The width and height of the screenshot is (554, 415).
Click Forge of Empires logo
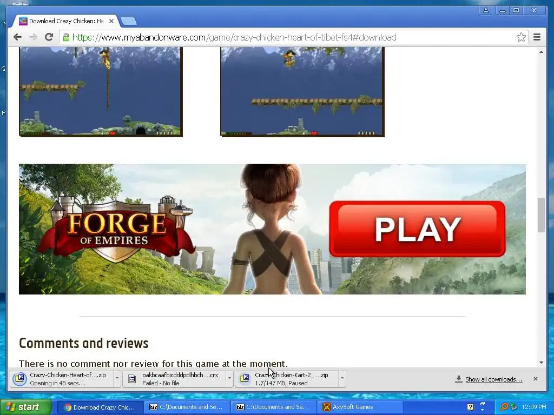(x=117, y=229)
